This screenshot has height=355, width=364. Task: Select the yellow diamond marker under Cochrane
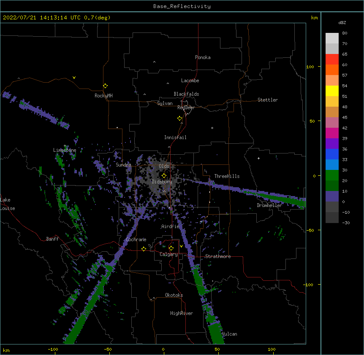pos(144,249)
